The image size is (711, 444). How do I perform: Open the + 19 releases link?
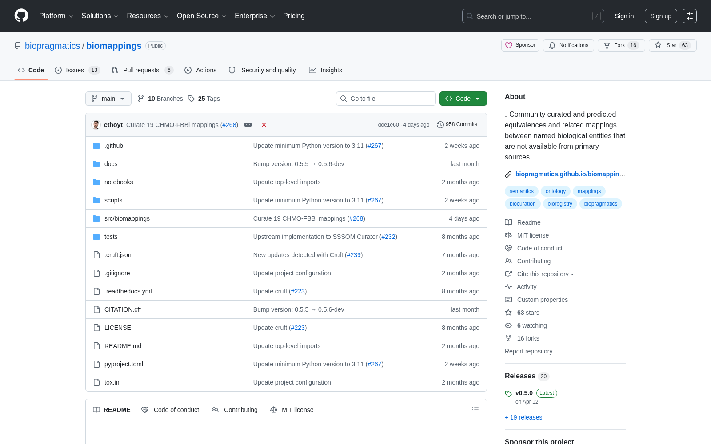click(x=523, y=417)
